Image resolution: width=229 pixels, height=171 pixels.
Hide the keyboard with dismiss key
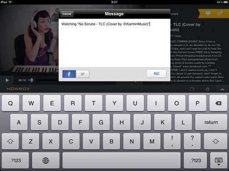coord(219,160)
